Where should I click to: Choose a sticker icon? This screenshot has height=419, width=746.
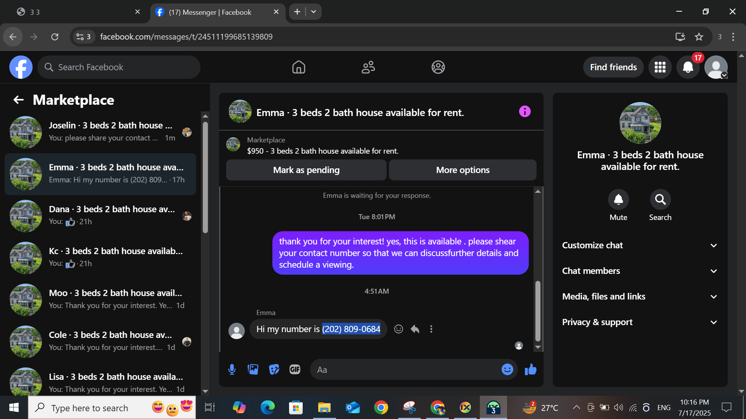pyautogui.click(x=274, y=369)
